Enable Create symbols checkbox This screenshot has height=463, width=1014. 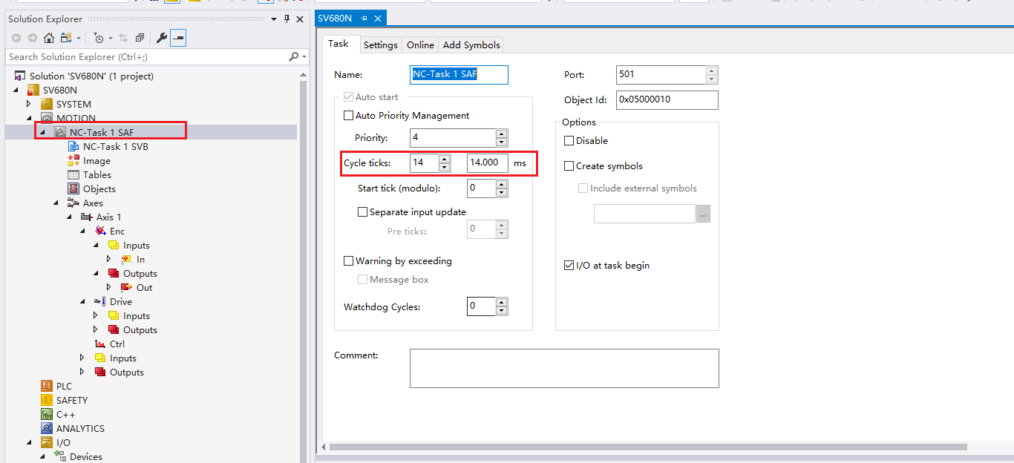point(569,166)
